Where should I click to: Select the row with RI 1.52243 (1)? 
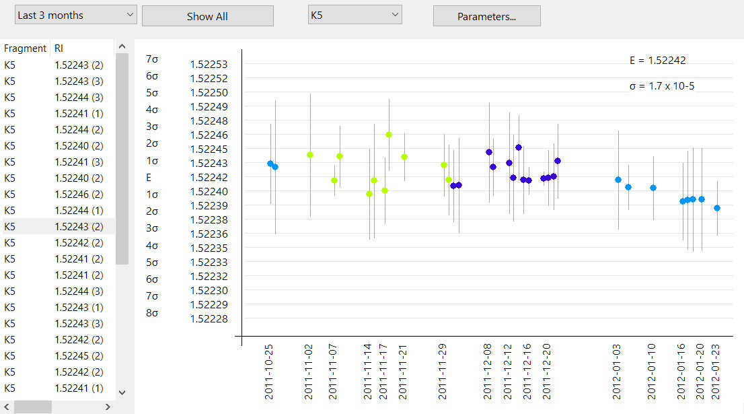[79, 307]
